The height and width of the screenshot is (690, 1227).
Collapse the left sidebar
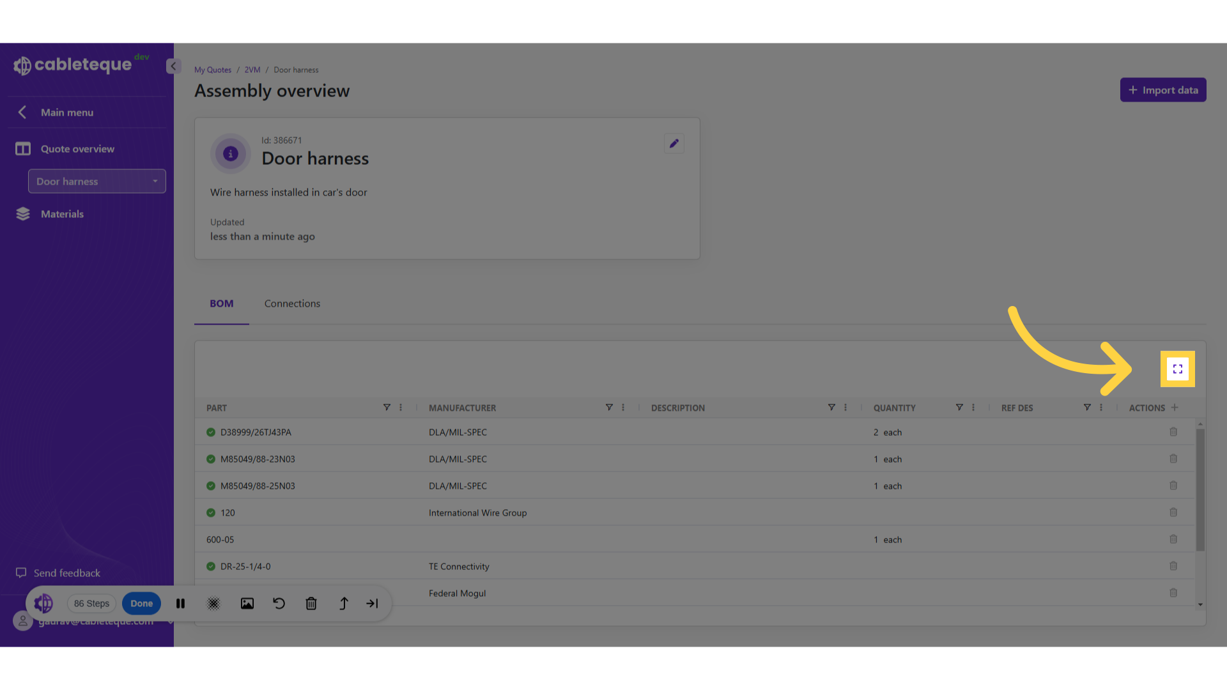coord(173,66)
